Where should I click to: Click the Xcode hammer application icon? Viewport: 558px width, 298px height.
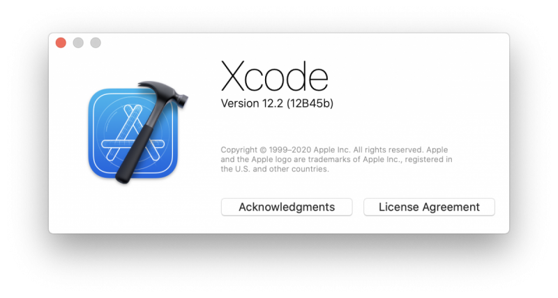(137, 133)
